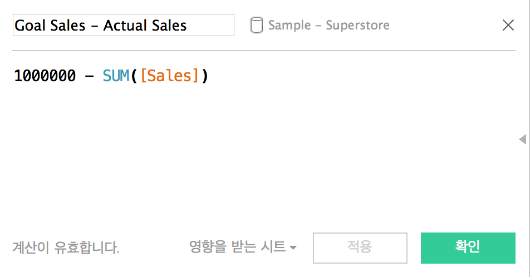Confirm with the green 확인 button
This screenshot has width=530, height=277.
tap(468, 248)
